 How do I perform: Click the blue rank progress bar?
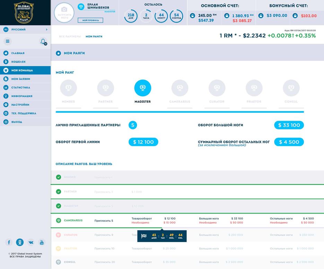tap(180, 112)
